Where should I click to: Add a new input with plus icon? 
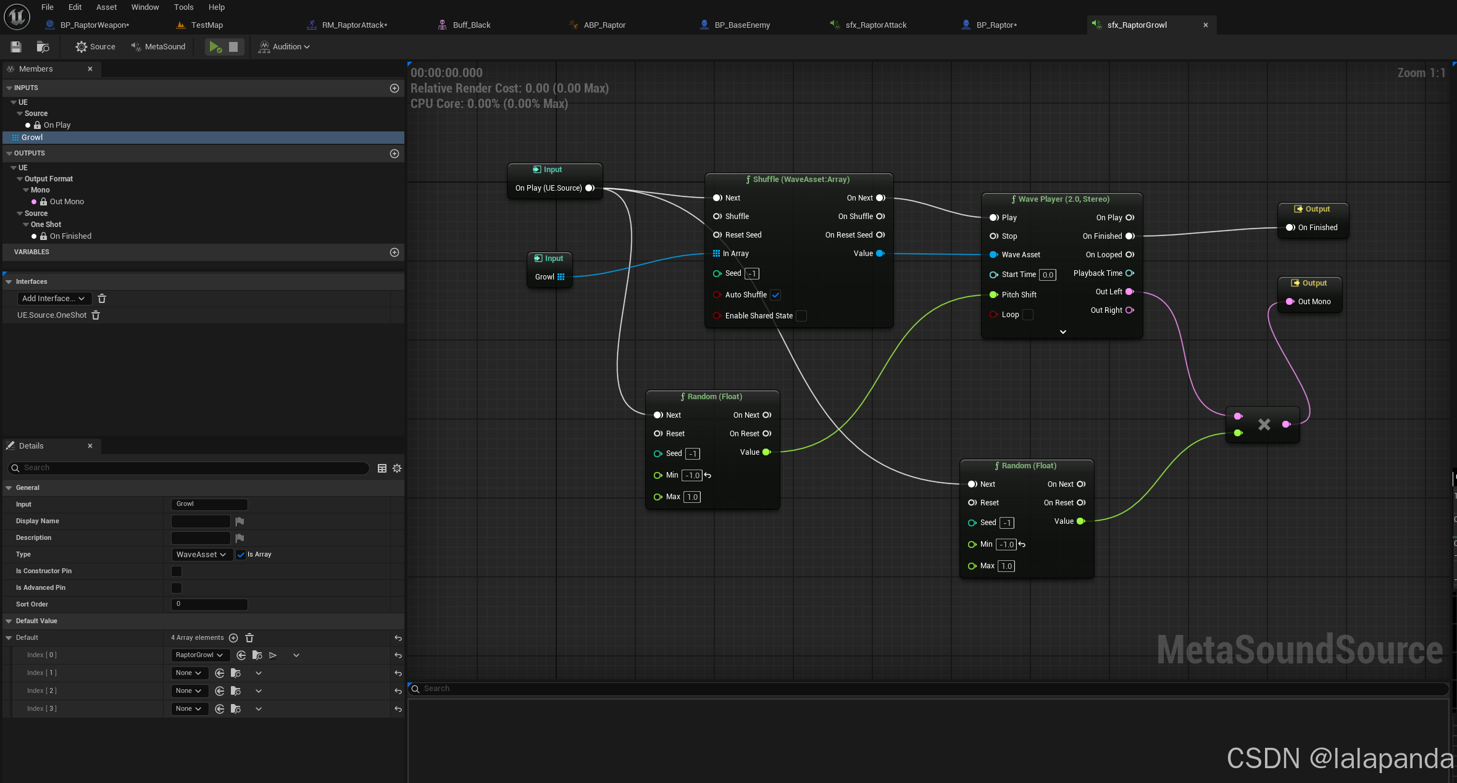tap(394, 88)
